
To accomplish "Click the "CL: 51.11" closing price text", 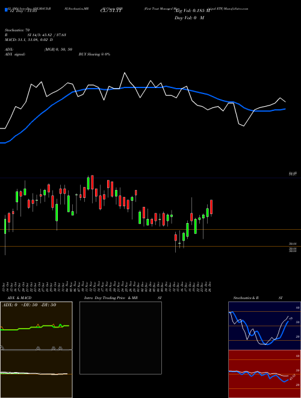I will pyautogui.click(x=111, y=11).
